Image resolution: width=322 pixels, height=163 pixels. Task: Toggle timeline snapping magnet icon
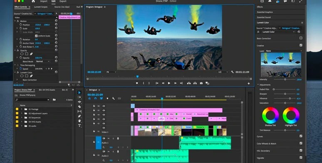[x=95, y=98]
